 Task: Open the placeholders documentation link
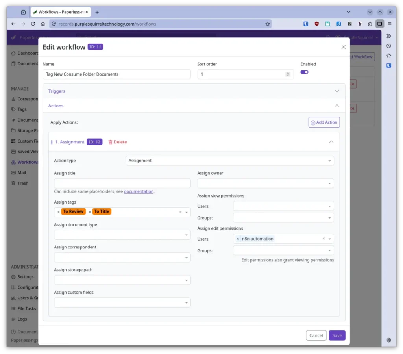(139, 191)
